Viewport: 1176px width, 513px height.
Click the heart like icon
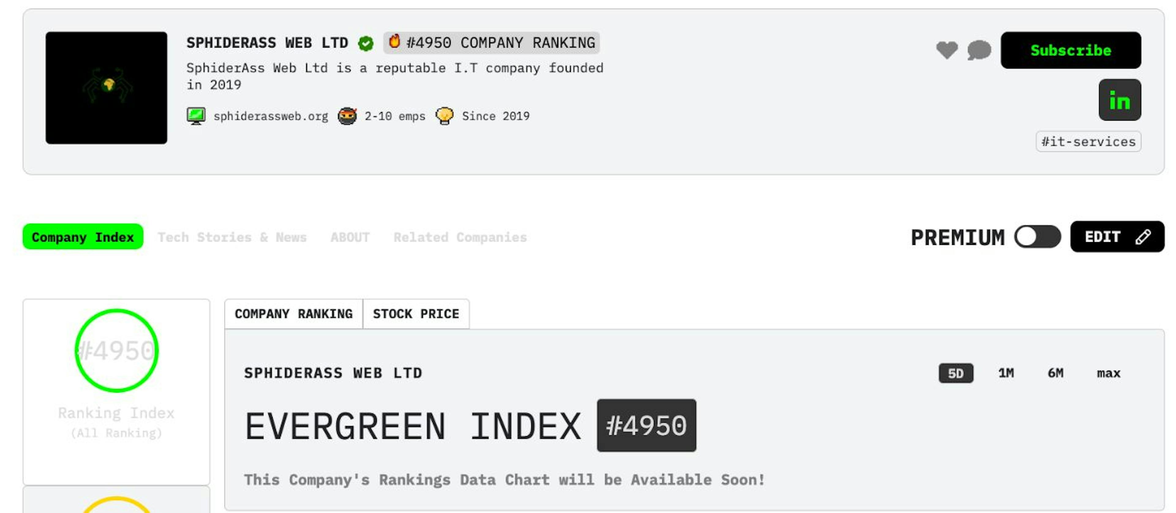tap(947, 50)
